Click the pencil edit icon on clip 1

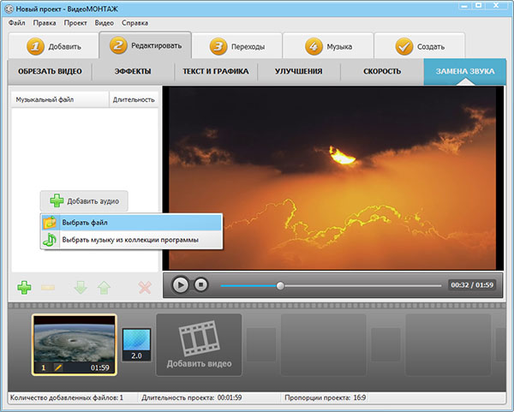[58, 367]
